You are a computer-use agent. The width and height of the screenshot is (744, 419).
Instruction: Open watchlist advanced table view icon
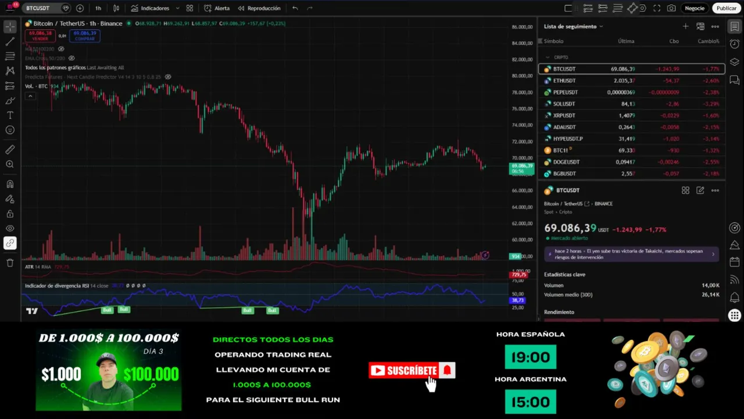pyautogui.click(x=700, y=26)
